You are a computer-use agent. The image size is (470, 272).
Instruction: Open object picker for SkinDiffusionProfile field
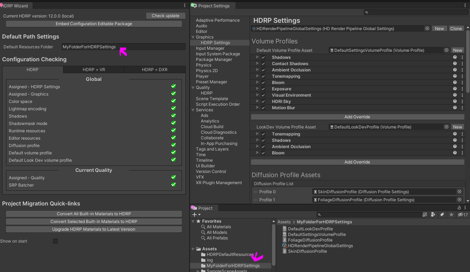(x=459, y=192)
